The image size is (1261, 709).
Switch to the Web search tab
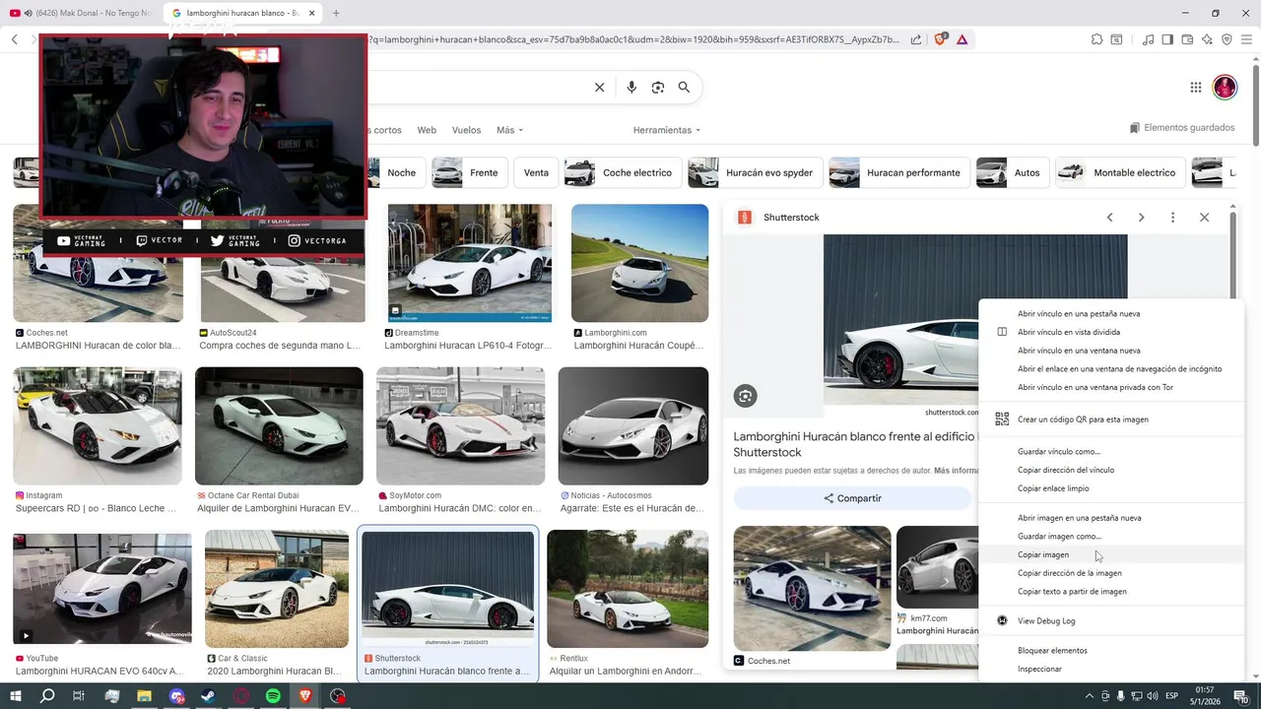tap(427, 130)
